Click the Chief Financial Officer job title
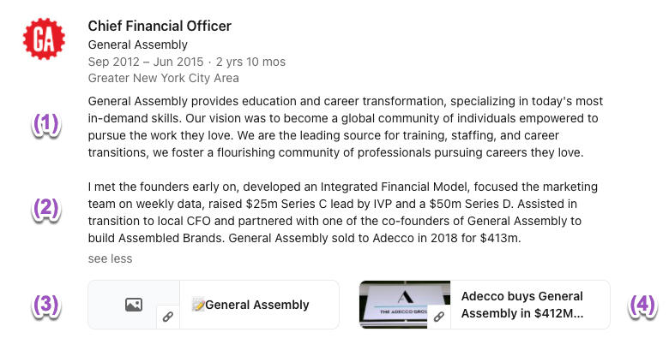Image resolution: width=669 pixels, height=356 pixels. pyautogui.click(x=160, y=27)
